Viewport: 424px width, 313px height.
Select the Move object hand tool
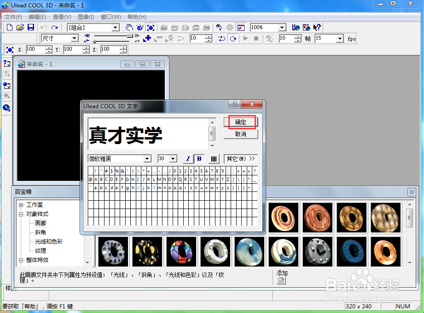coord(129,27)
